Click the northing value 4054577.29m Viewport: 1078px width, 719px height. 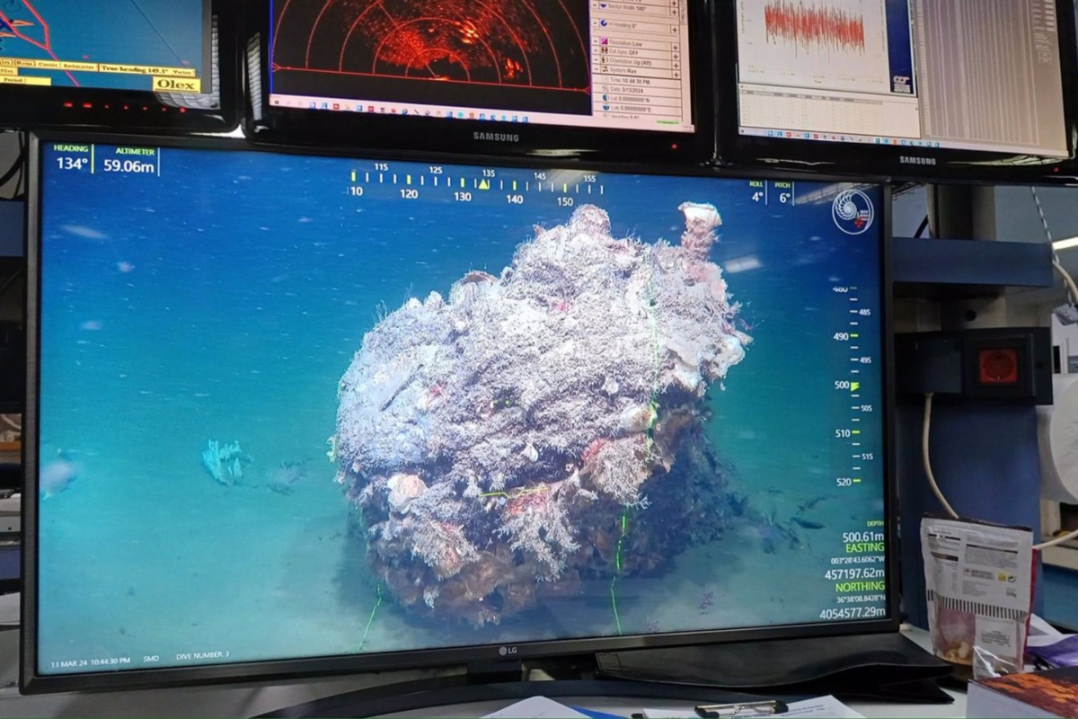pos(852,613)
